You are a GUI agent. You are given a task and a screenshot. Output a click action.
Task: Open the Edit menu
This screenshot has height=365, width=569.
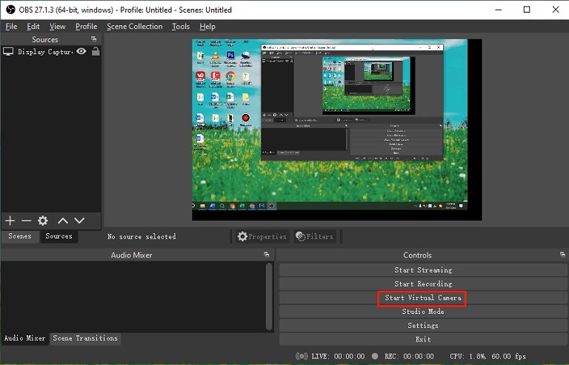coord(33,27)
